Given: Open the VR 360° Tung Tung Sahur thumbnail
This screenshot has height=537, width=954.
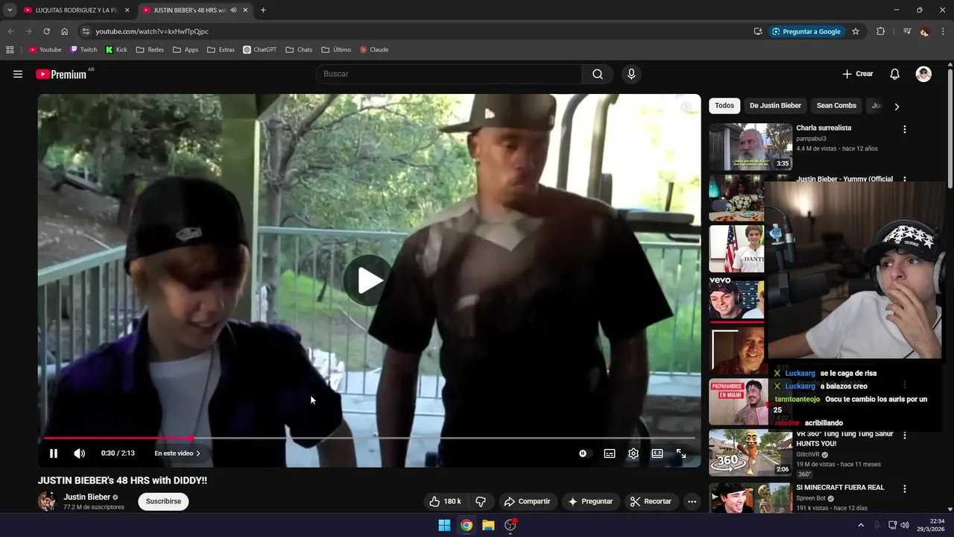Looking at the screenshot, I should point(751,453).
